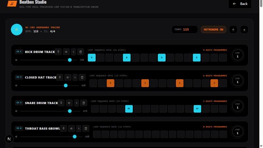This screenshot has width=263, height=148.
Task: Click the orange Beatbox Studio music note logo
Action: (12, 3)
